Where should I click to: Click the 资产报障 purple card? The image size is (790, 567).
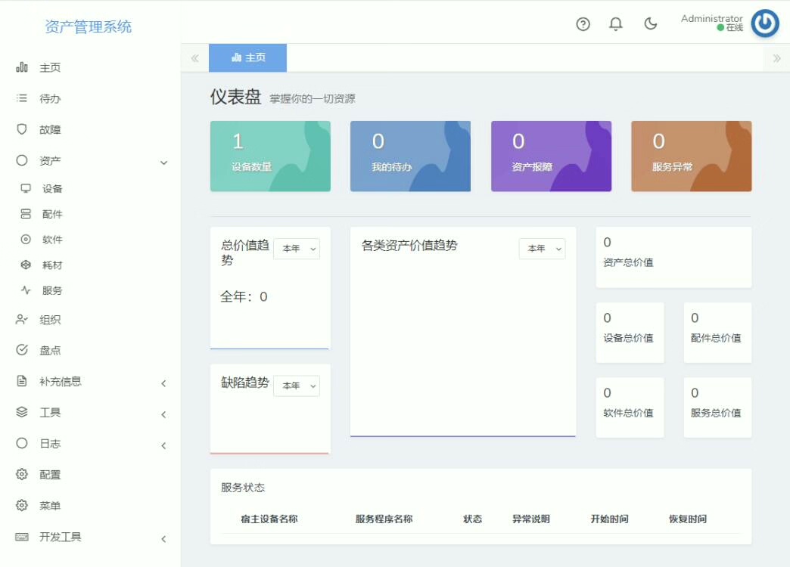551,156
